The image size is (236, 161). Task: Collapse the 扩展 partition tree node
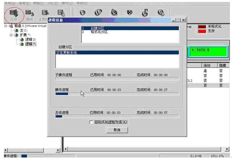11,35
